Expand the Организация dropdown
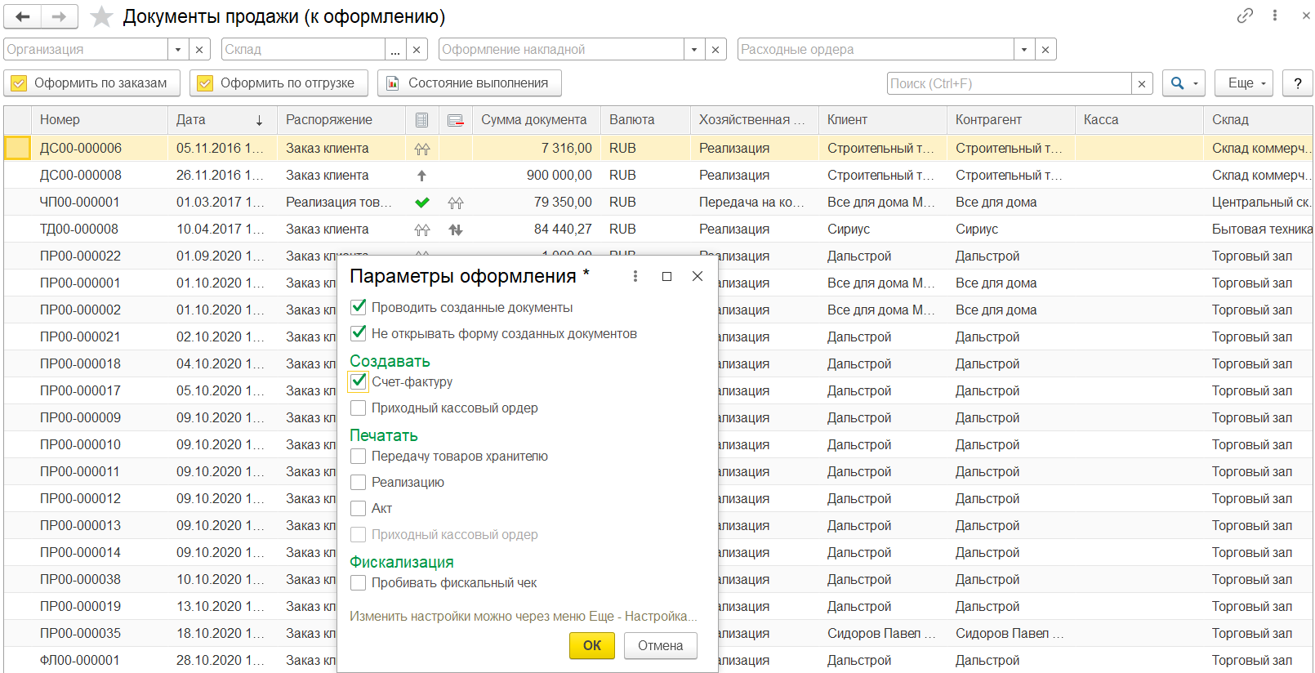Viewport: 1315px width, 673px height. (178, 49)
